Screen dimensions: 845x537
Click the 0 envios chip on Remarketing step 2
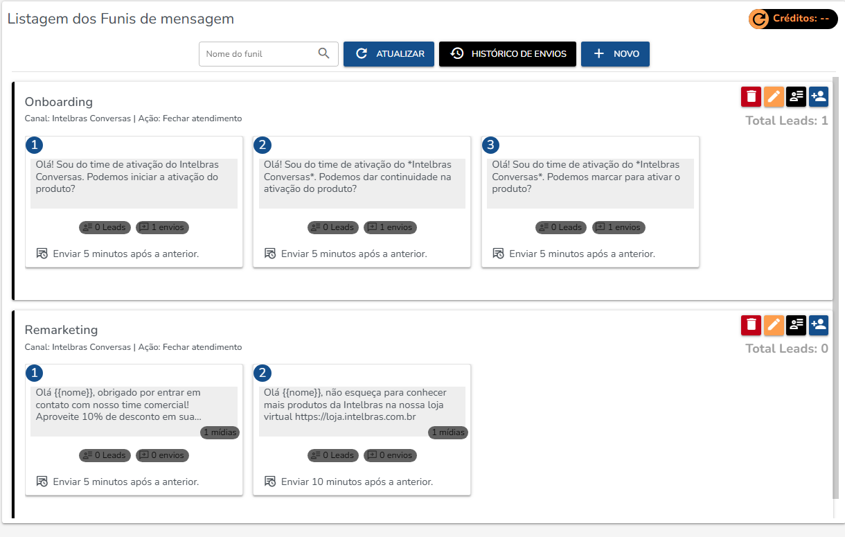[391, 455]
